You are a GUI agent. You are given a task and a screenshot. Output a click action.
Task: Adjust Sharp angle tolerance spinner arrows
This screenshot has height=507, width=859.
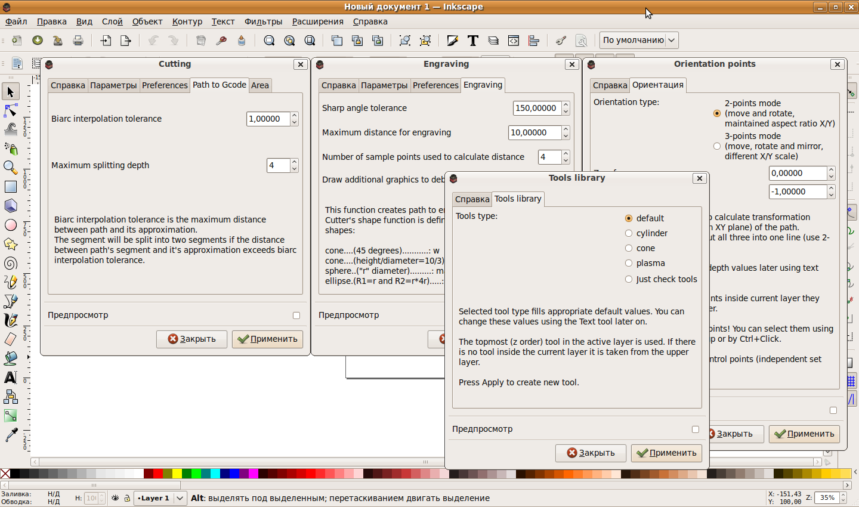click(566, 108)
